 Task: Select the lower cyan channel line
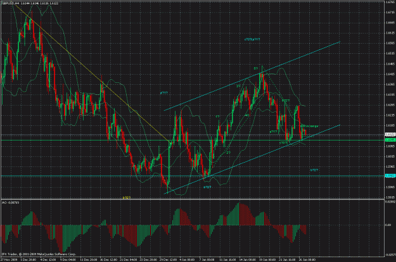click(x=253, y=159)
